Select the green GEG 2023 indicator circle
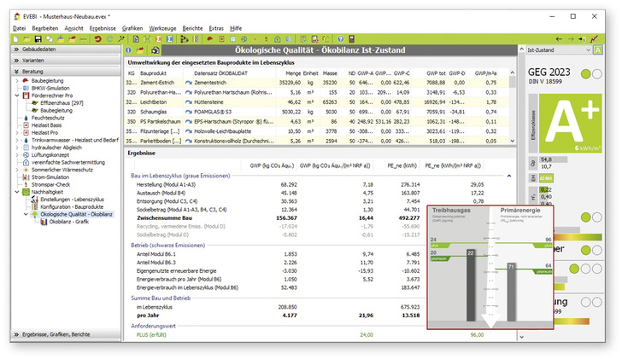The height and width of the screenshot is (359, 622). [x=586, y=74]
